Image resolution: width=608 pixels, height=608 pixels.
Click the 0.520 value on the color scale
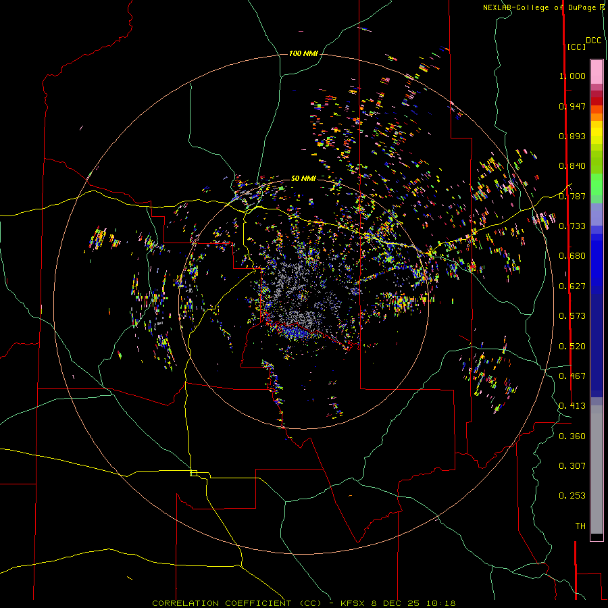pos(572,347)
